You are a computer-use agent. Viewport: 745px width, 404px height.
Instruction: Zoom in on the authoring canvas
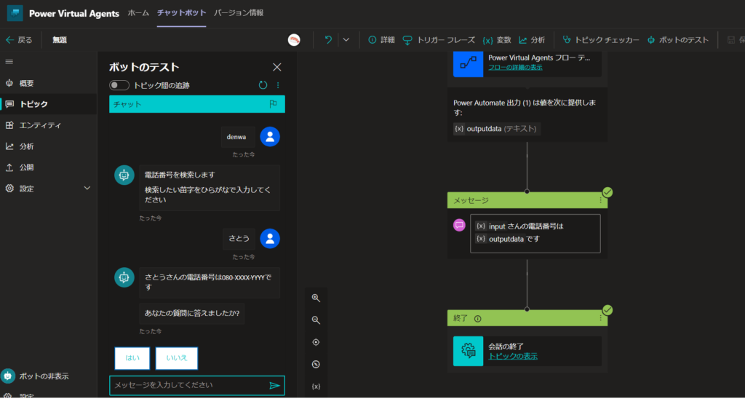[316, 298]
